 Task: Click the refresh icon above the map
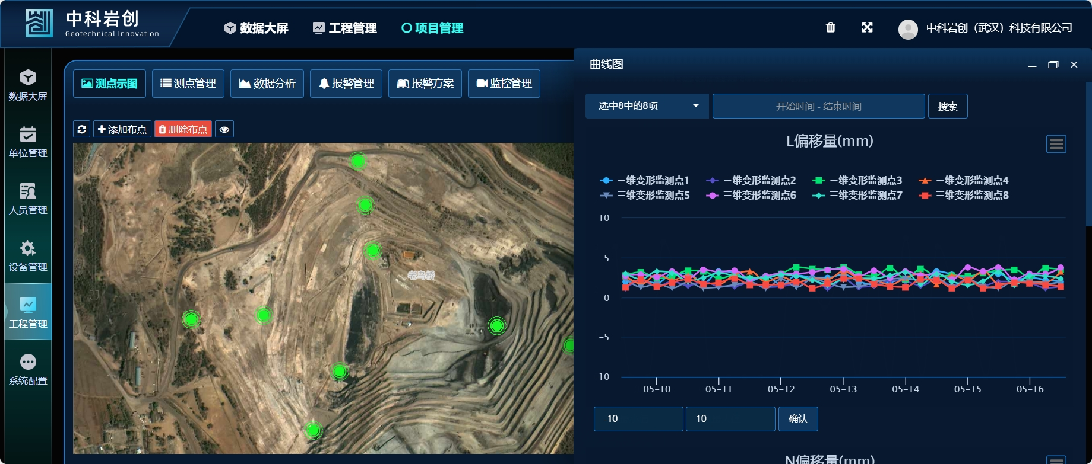pos(82,129)
